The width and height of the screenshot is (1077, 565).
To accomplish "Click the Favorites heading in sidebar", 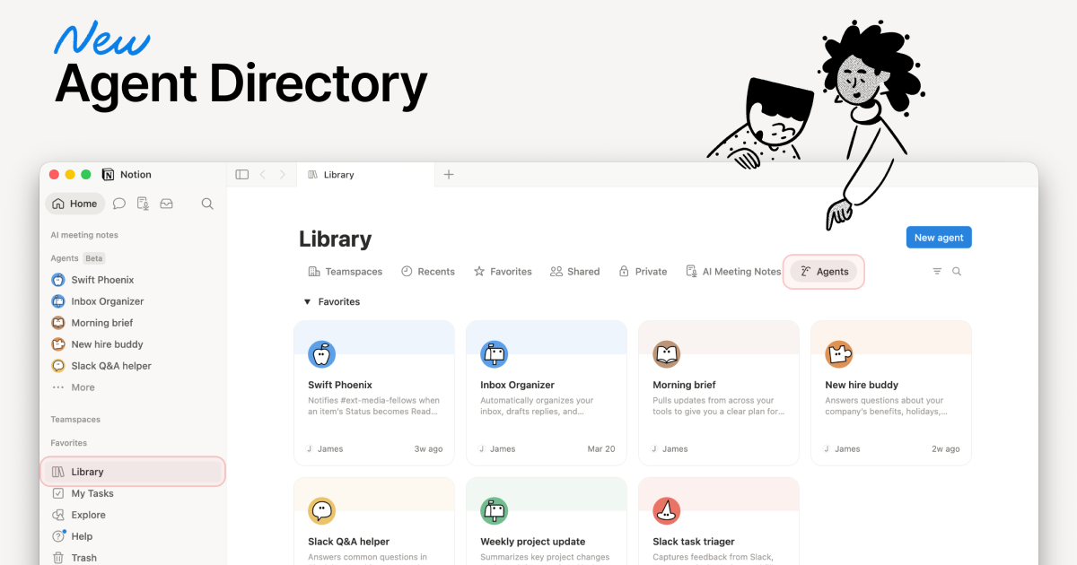I will coord(68,443).
